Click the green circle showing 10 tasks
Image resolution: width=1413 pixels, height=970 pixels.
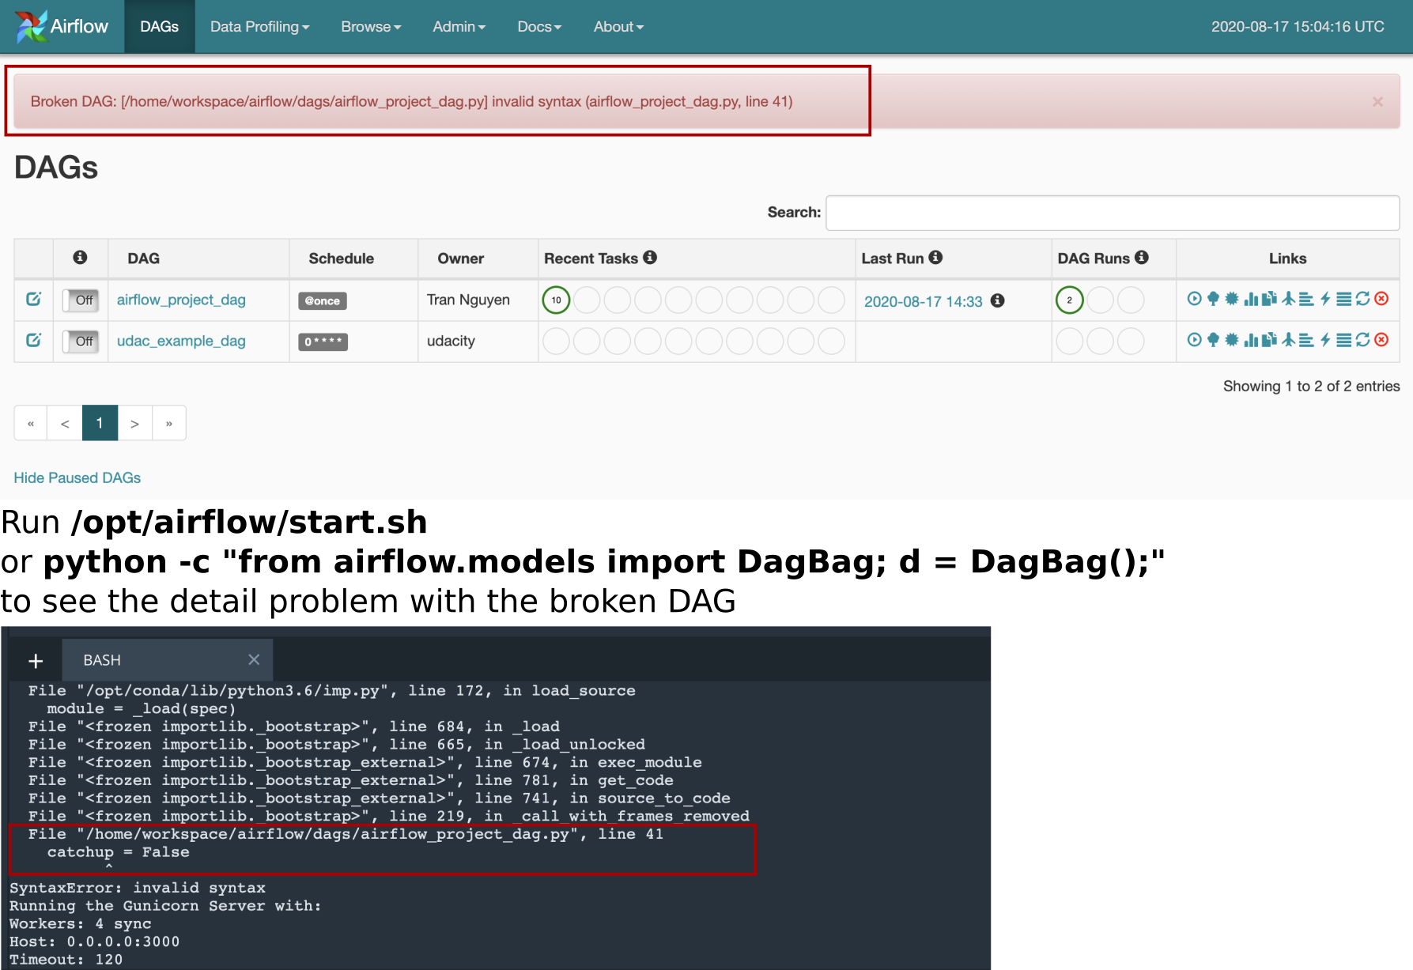[x=556, y=300]
